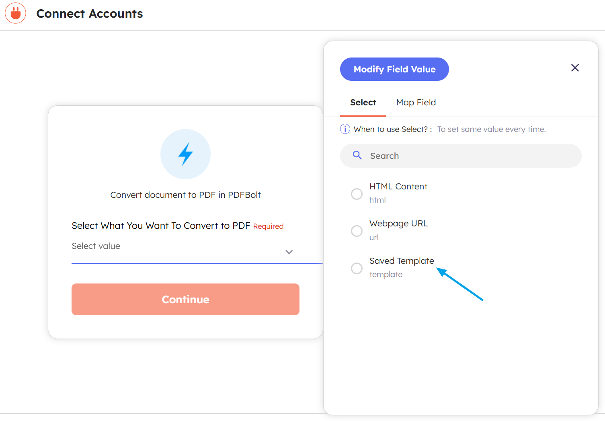Image resolution: width=605 pixels, height=421 pixels.
Task: Switch to the Map Field tab
Action: (416, 103)
